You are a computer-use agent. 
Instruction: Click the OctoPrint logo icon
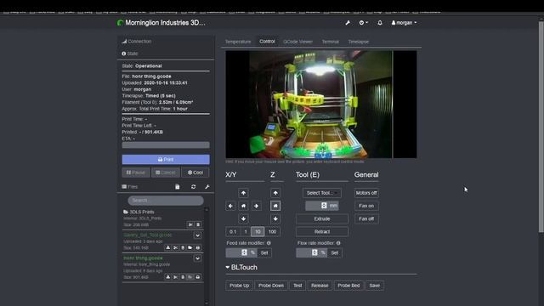point(120,23)
